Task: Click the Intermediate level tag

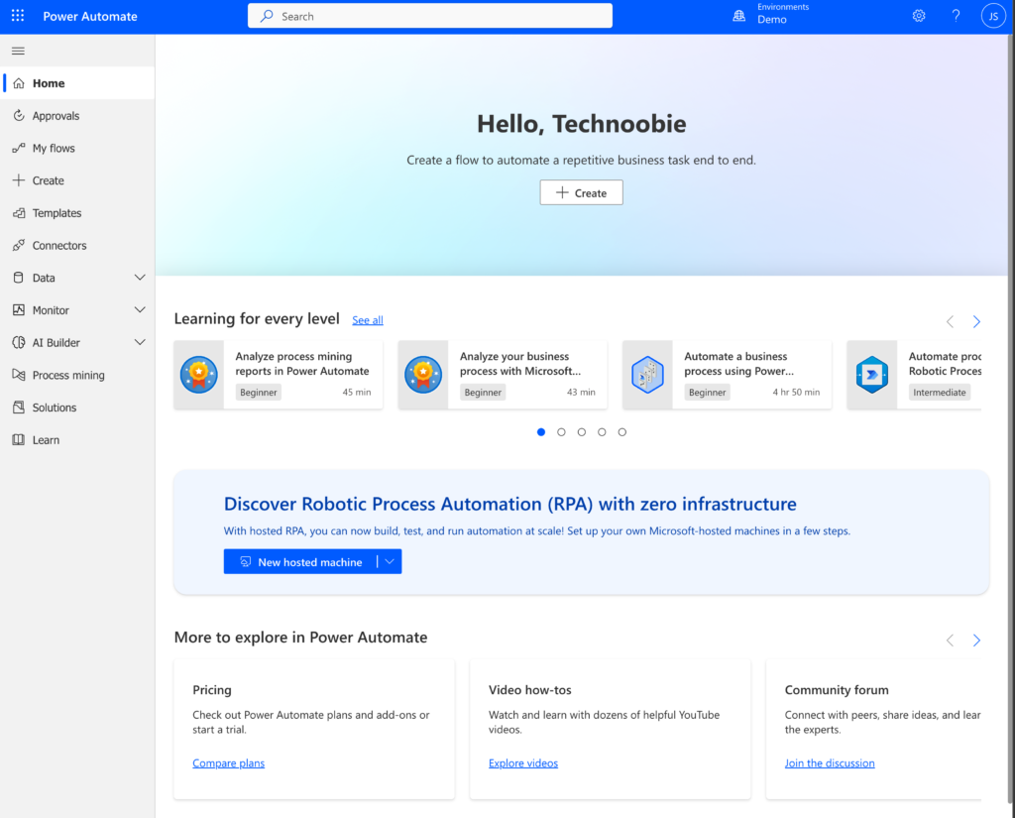Action: 940,392
